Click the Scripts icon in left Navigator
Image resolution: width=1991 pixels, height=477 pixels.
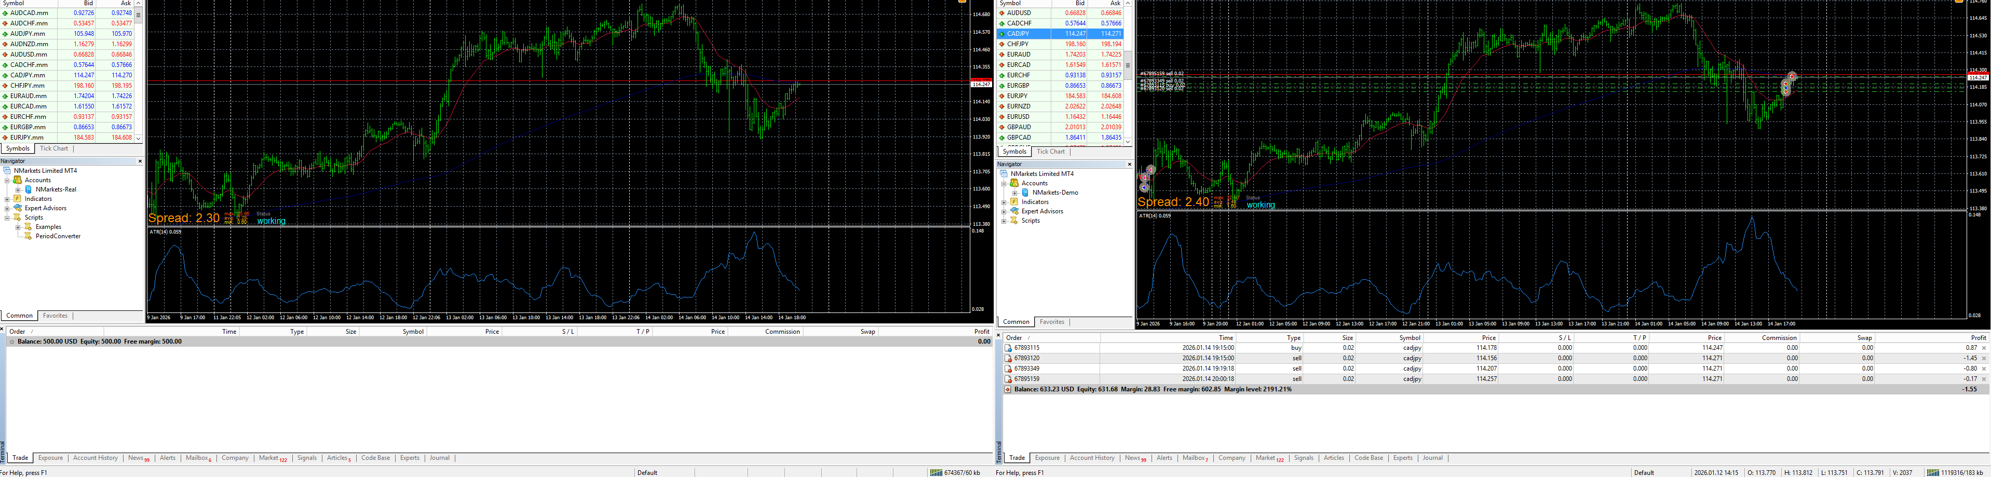[x=18, y=217]
